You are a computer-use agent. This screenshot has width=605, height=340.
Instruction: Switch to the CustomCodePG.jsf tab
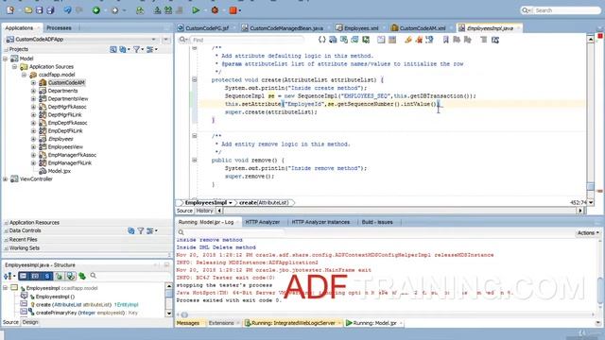(203, 28)
